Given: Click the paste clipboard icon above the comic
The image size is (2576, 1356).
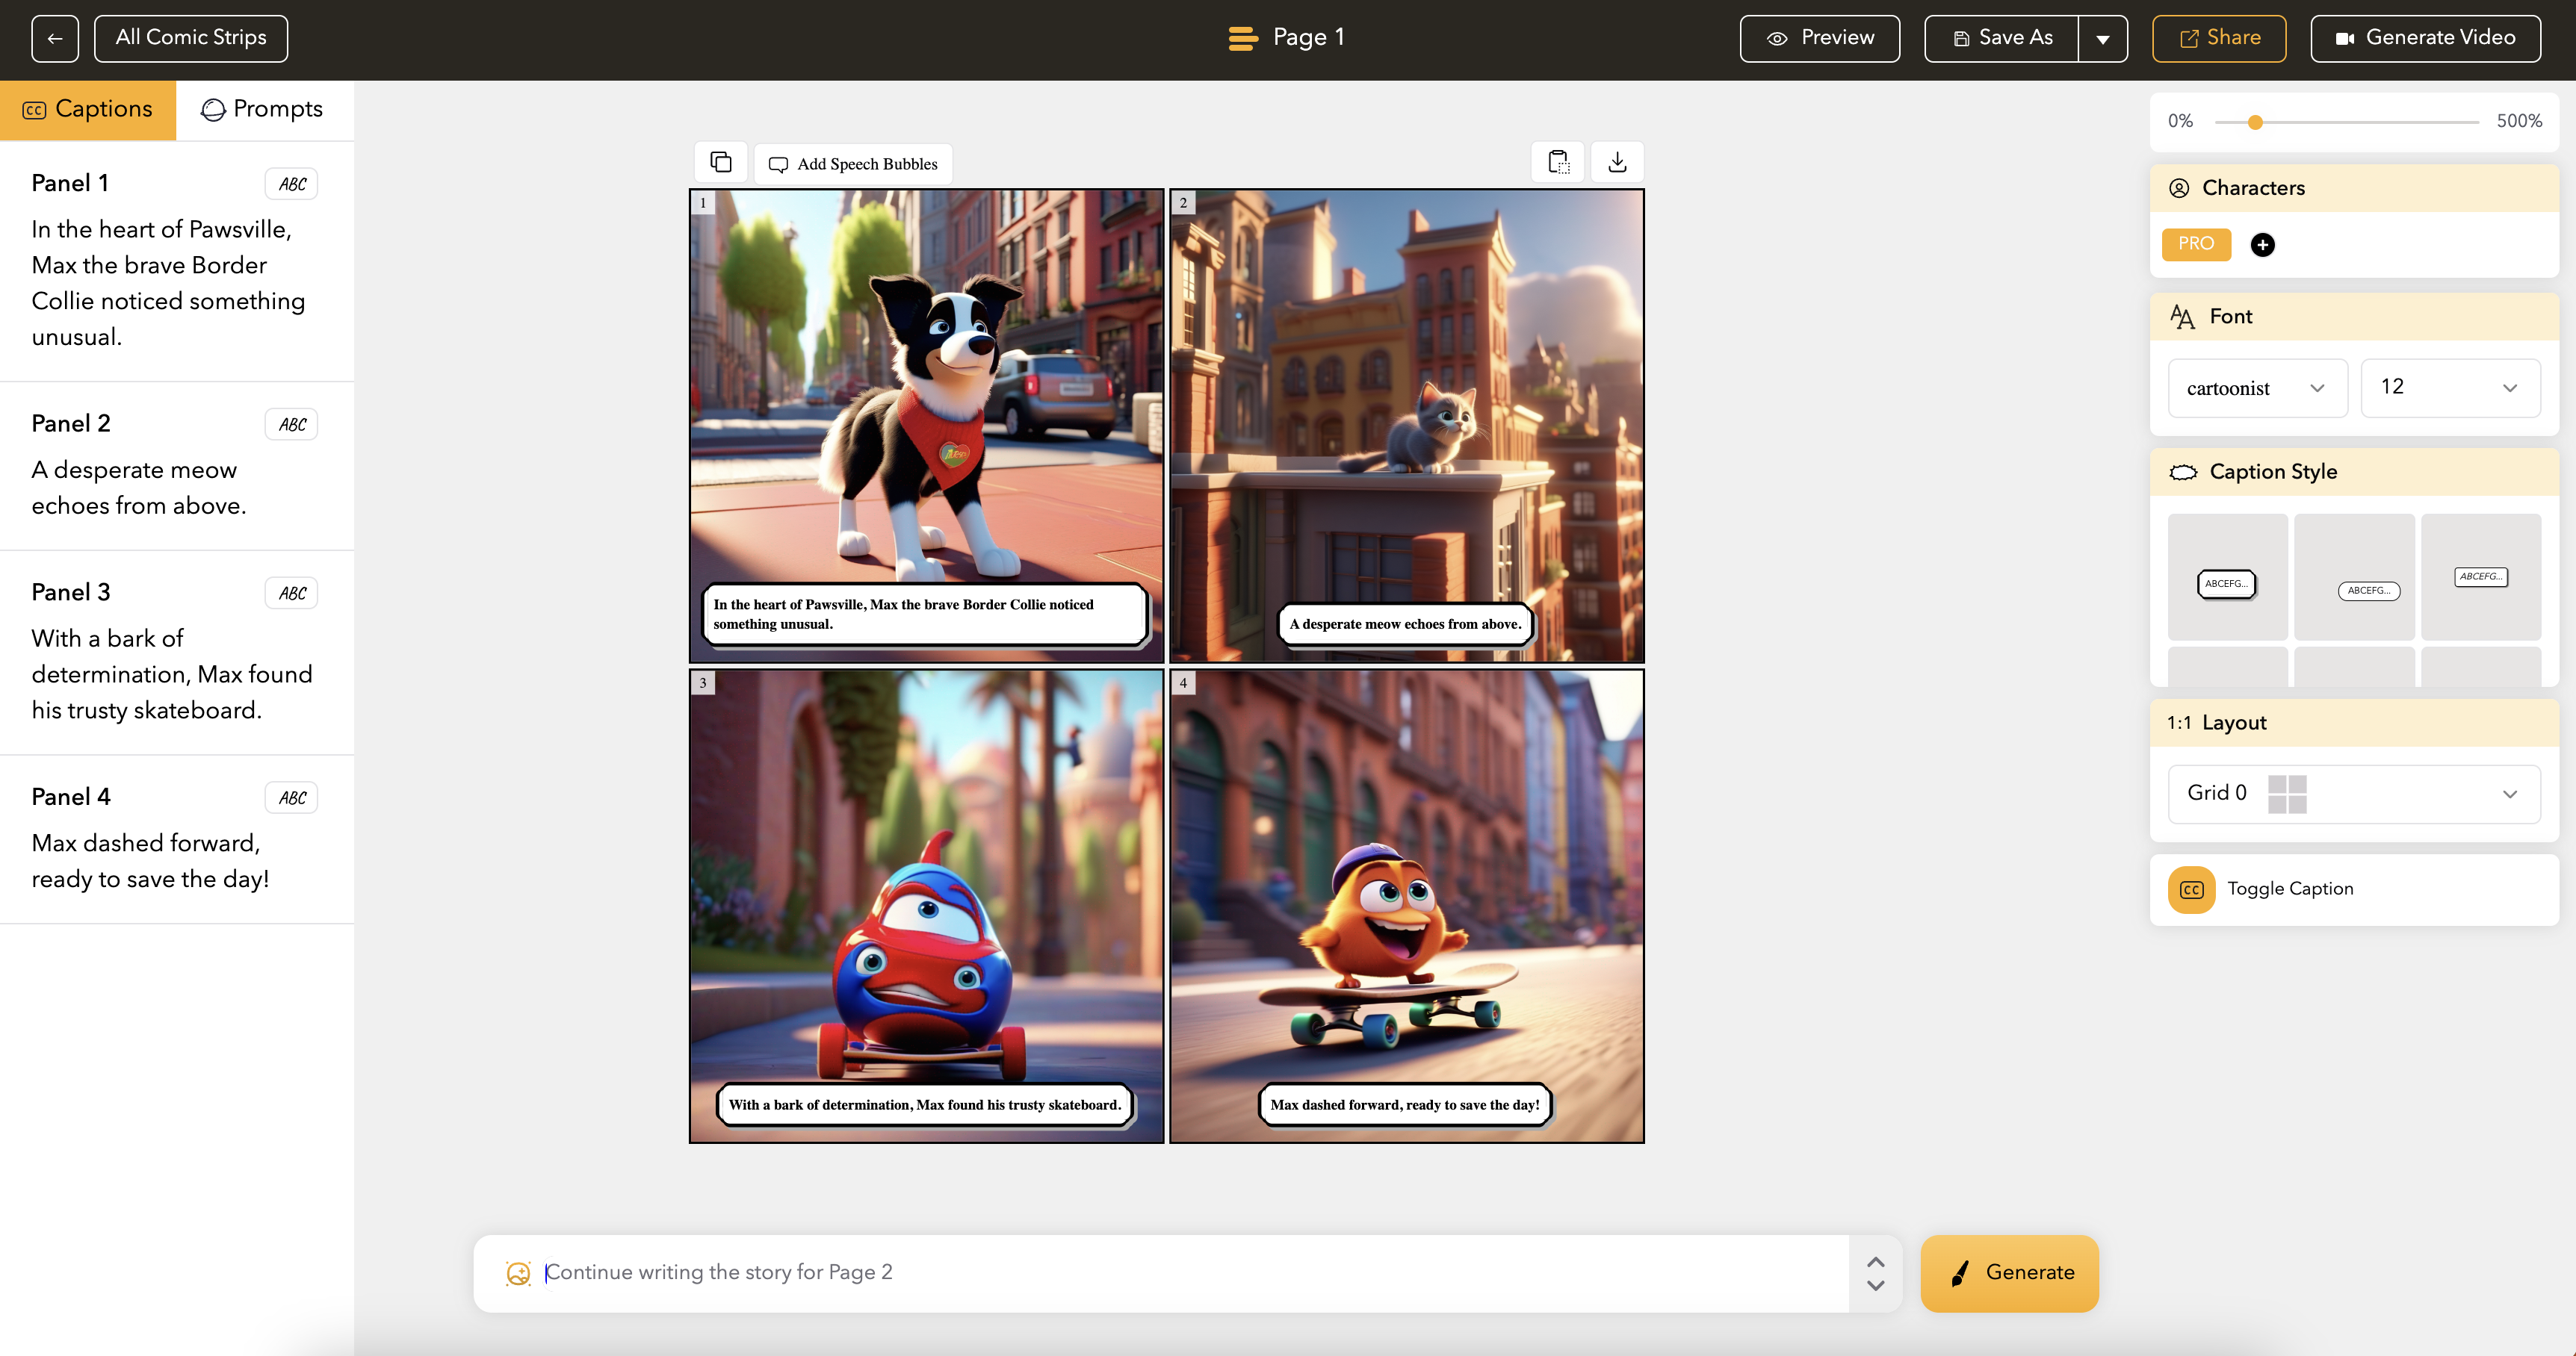Looking at the screenshot, I should [x=1558, y=162].
